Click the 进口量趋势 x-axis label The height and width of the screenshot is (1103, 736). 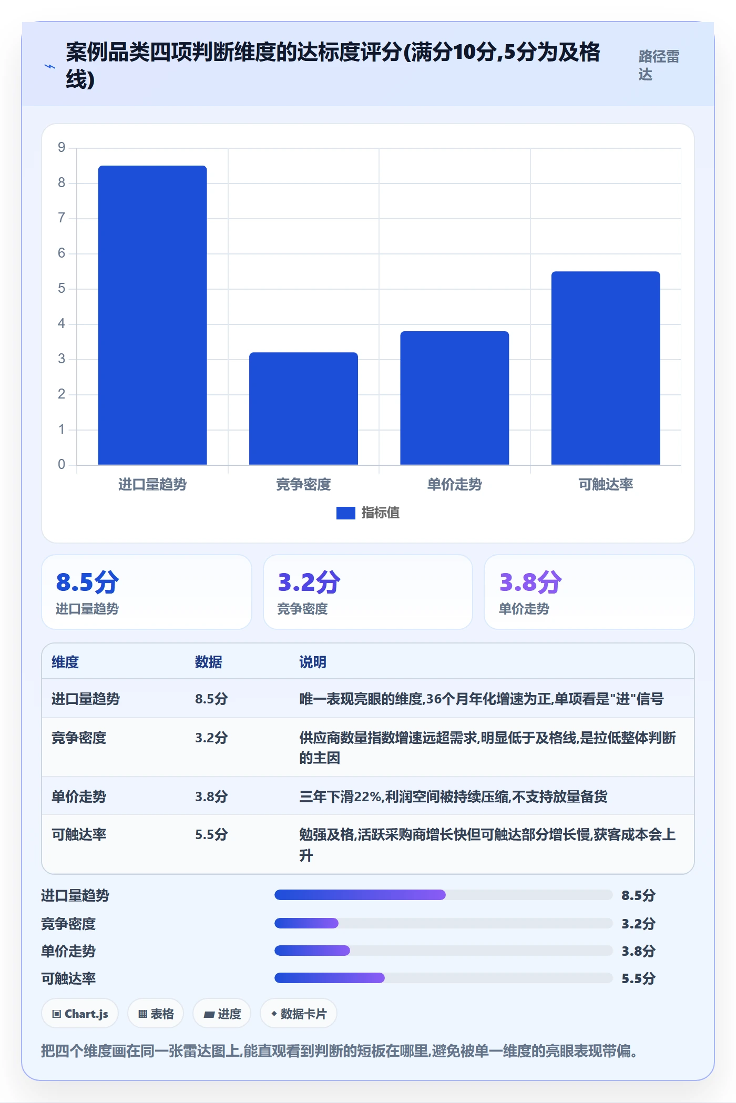coord(152,484)
